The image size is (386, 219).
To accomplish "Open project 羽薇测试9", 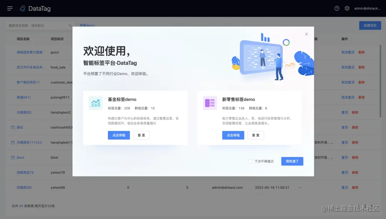I will coord(24,188).
